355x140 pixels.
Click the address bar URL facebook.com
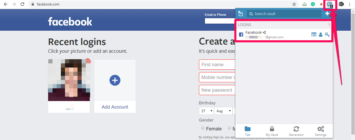pyautogui.click(x=48, y=4)
